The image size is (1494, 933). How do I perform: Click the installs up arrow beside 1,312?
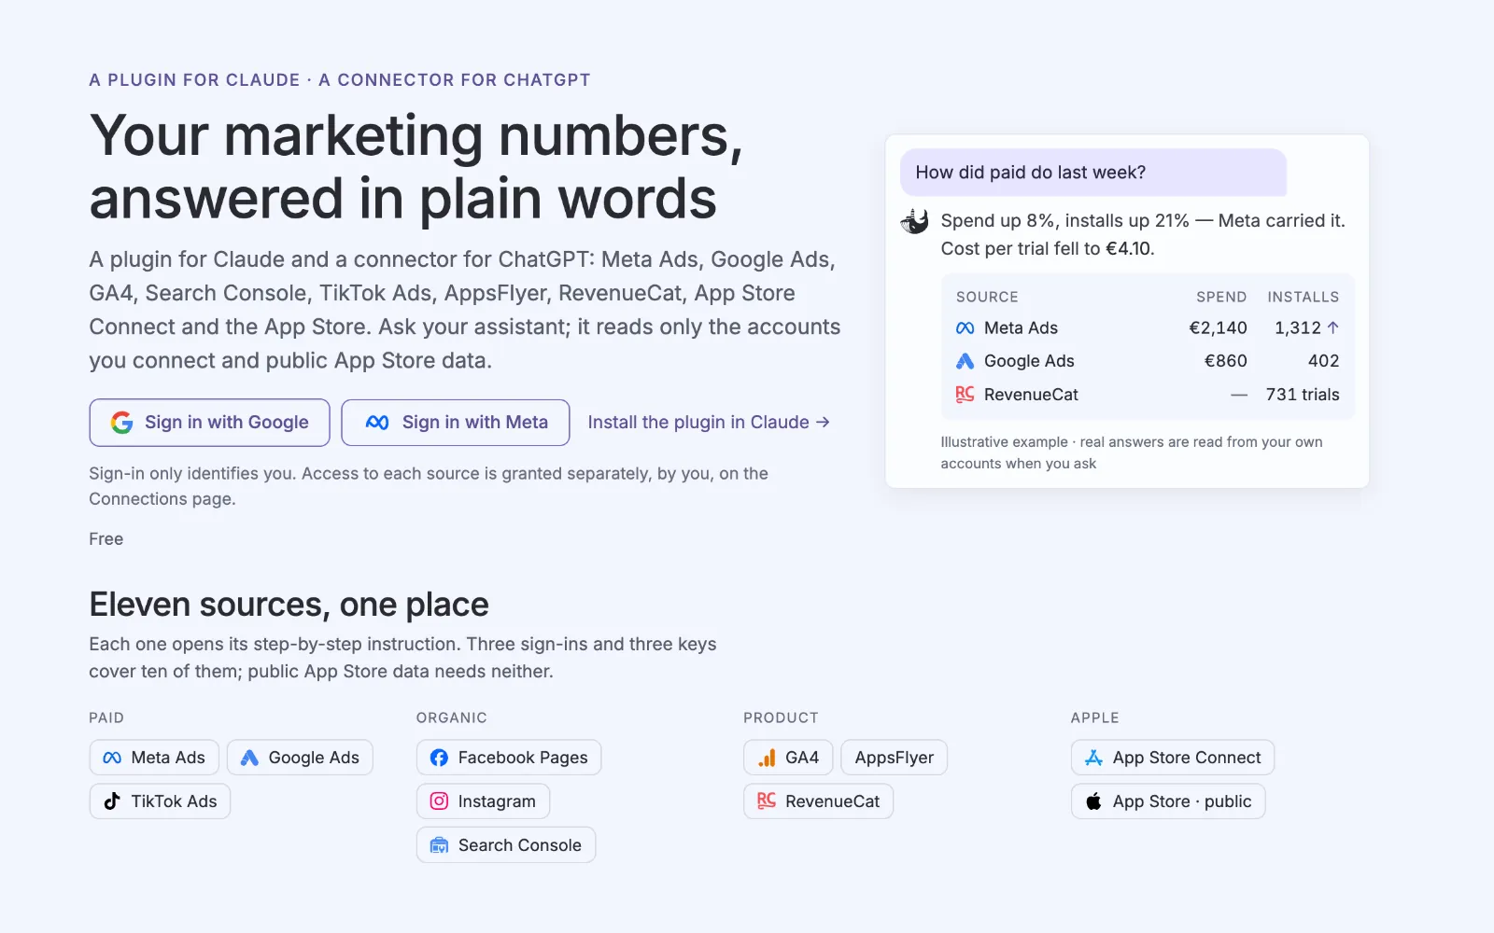1332,327
